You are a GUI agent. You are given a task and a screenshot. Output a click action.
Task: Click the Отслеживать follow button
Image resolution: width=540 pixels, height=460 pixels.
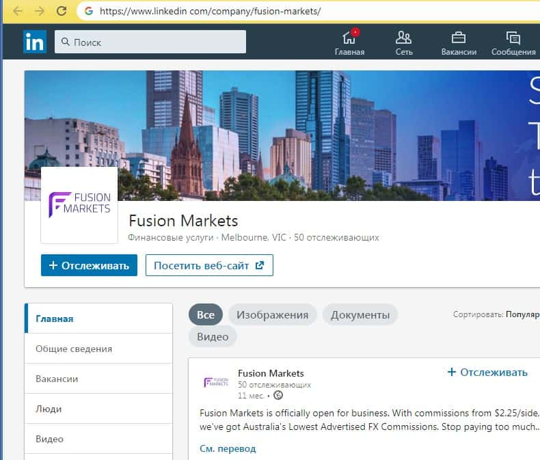(x=89, y=265)
